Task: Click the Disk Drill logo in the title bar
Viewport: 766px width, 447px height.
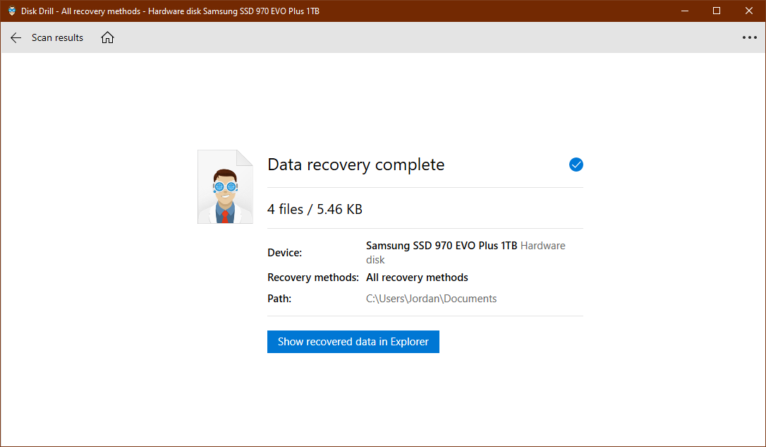Action: (11, 11)
